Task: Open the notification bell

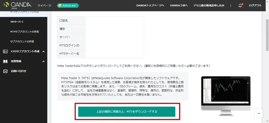Action: (x=240, y=6)
